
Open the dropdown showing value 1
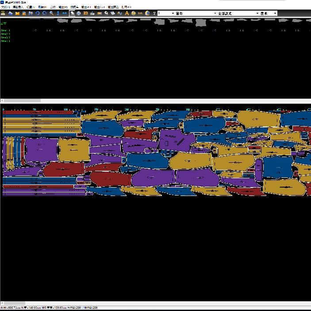pyautogui.click(x=166, y=13)
